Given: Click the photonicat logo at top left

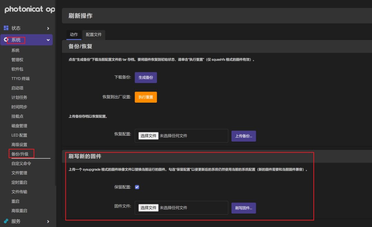Looking at the screenshot, I should pos(29,10).
